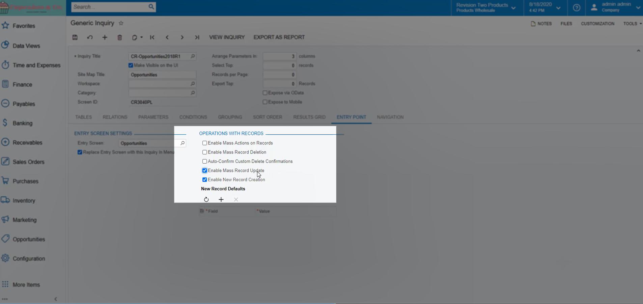This screenshot has height=304, width=643.
Task: Switch to Relations tab
Action: tap(115, 117)
